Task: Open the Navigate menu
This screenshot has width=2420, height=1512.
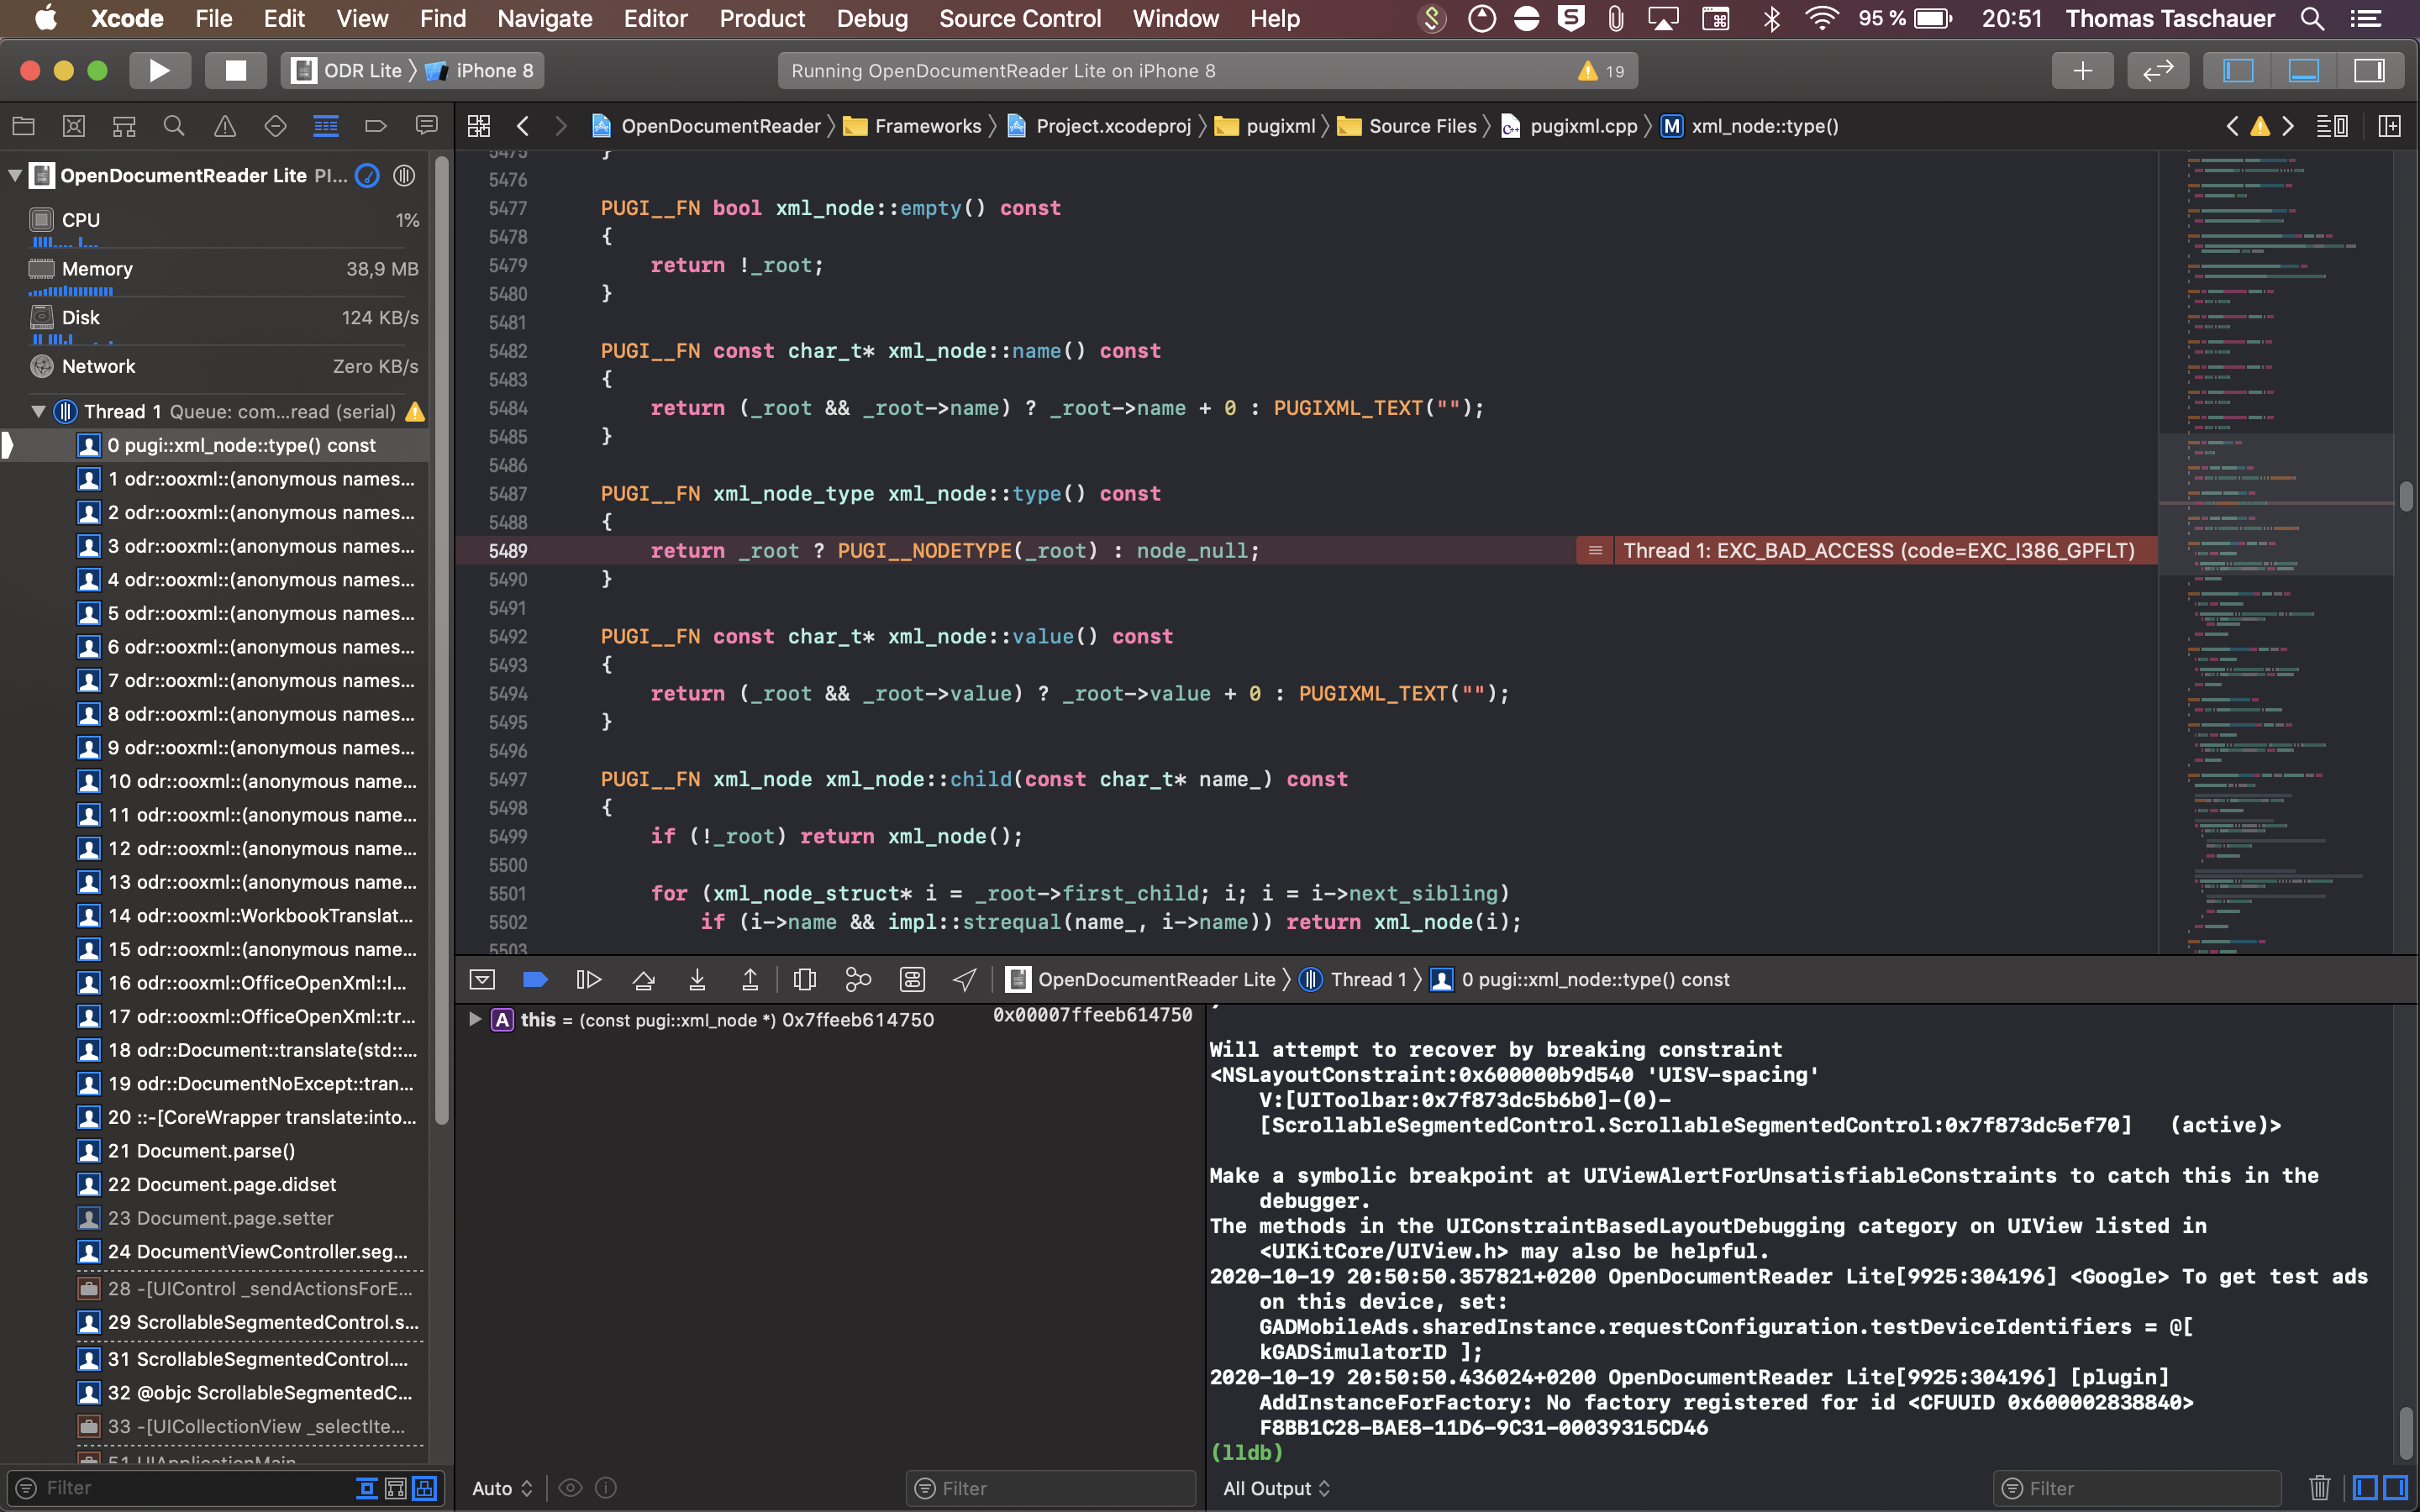Action: [544, 18]
